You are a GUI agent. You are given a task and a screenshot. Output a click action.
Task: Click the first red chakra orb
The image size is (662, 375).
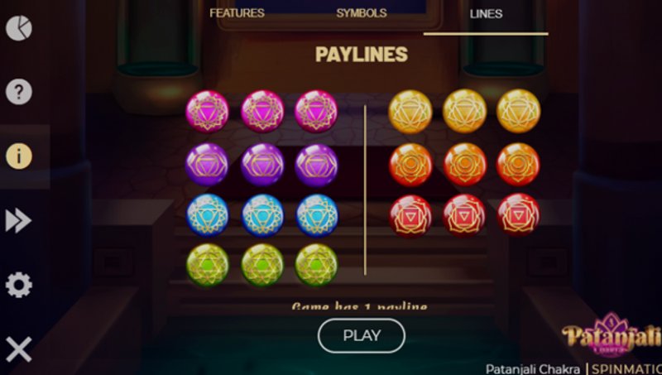410,216
